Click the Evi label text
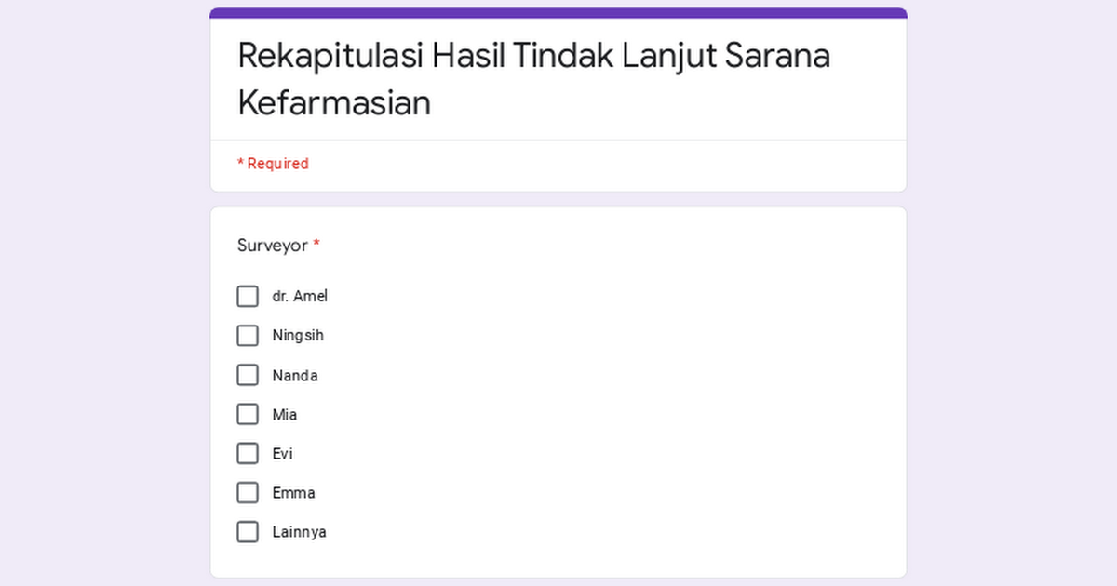 pos(283,453)
